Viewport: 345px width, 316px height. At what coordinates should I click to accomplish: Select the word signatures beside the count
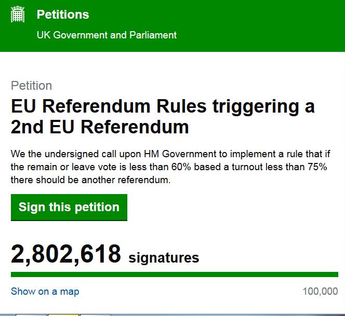pyautogui.click(x=164, y=257)
